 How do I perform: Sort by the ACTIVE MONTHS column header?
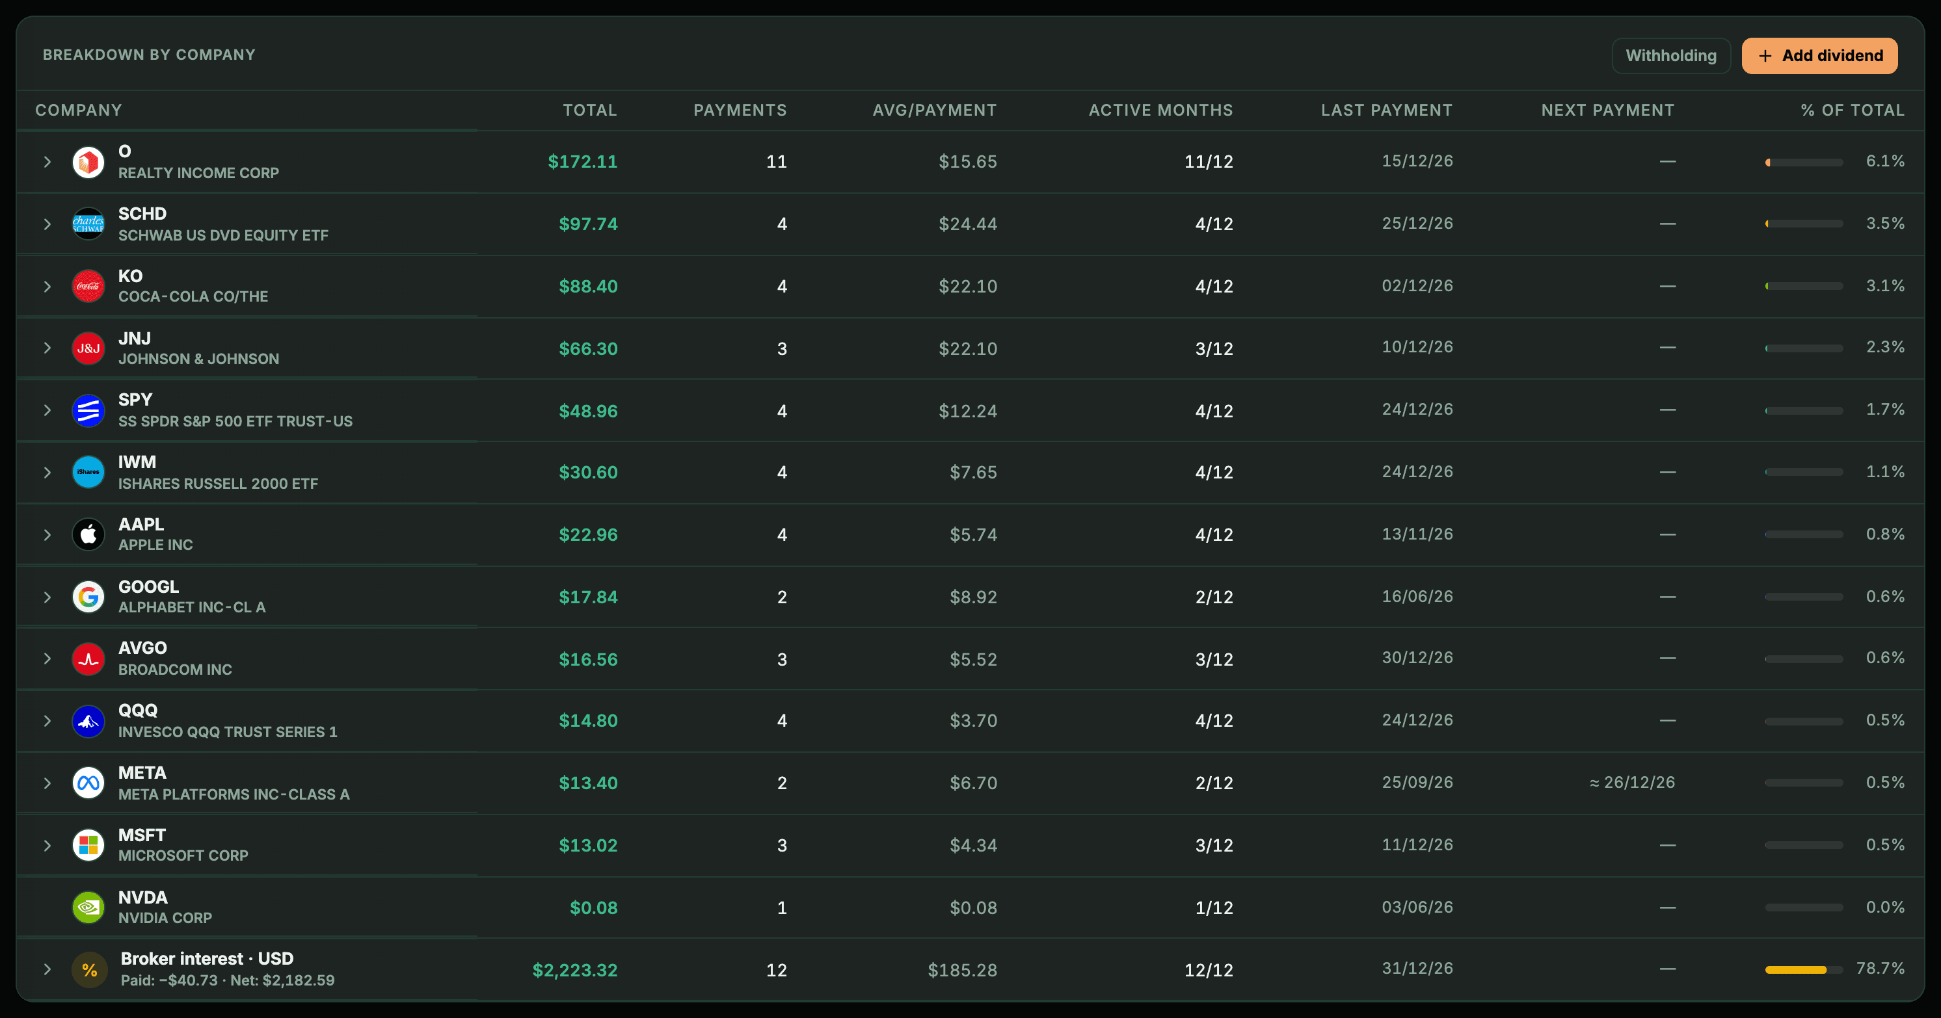pos(1161,110)
